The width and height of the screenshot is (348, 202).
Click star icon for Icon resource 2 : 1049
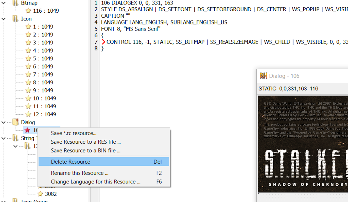point(28,35)
